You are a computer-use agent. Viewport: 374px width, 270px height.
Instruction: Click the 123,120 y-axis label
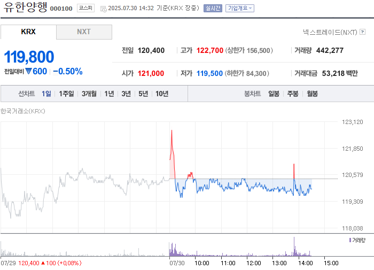click(352, 122)
